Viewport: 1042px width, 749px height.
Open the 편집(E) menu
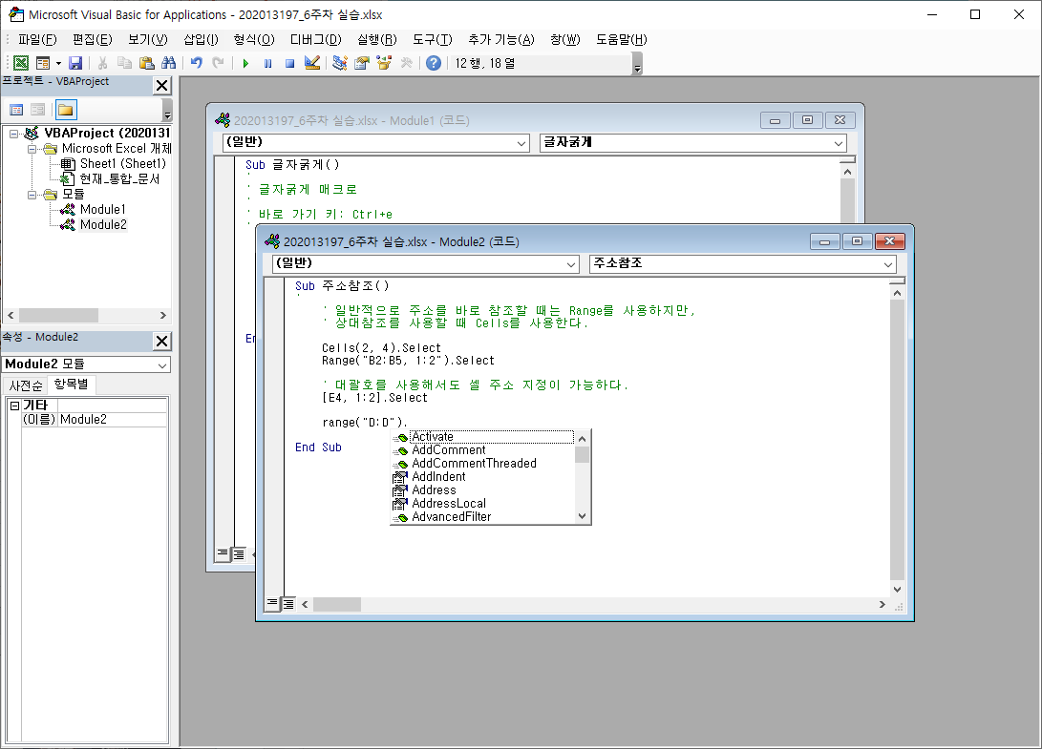(93, 39)
